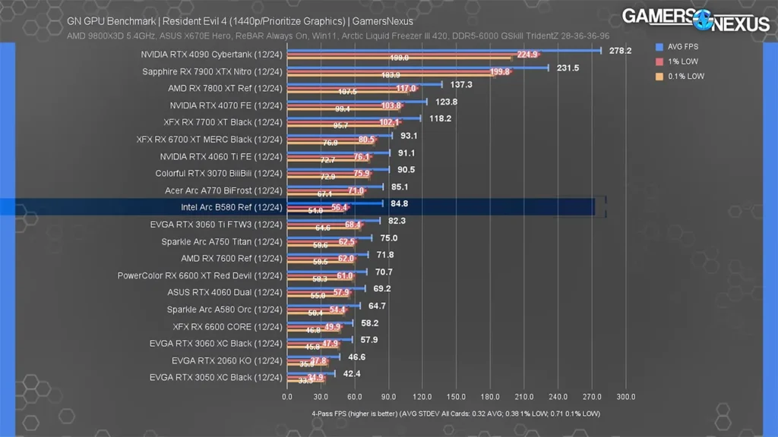Select the '1% LOW' legend label

pos(683,61)
